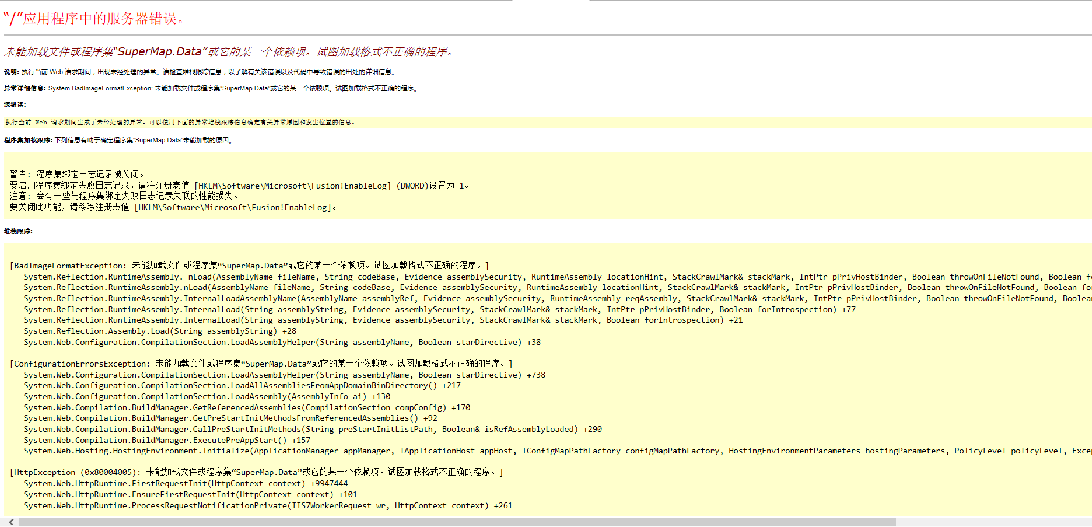1092x527 pixels.
Task: Click the EnsureFirstRequestInit +101 line
Action: click(190, 494)
